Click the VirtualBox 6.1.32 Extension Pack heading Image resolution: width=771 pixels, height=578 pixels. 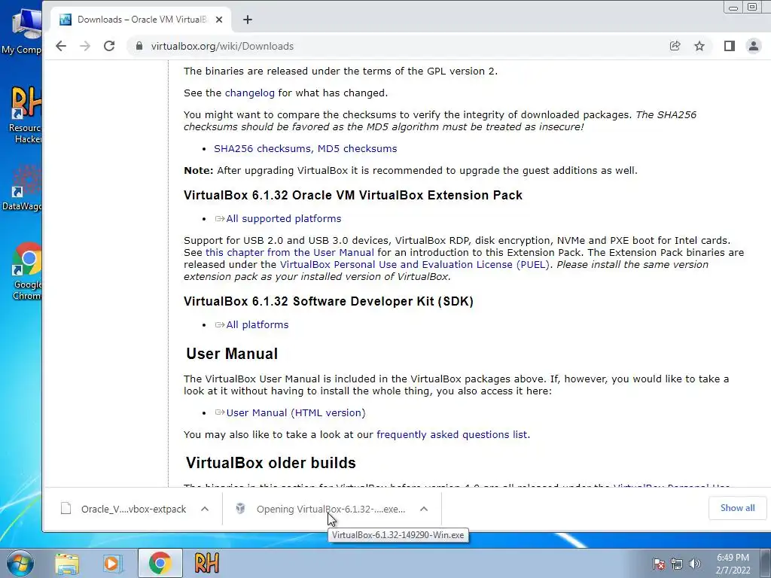(353, 195)
